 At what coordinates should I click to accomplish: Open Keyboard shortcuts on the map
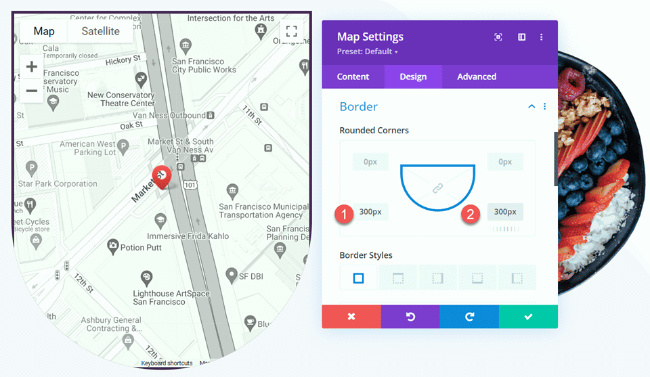pyautogui.click(x=167, y=363)
